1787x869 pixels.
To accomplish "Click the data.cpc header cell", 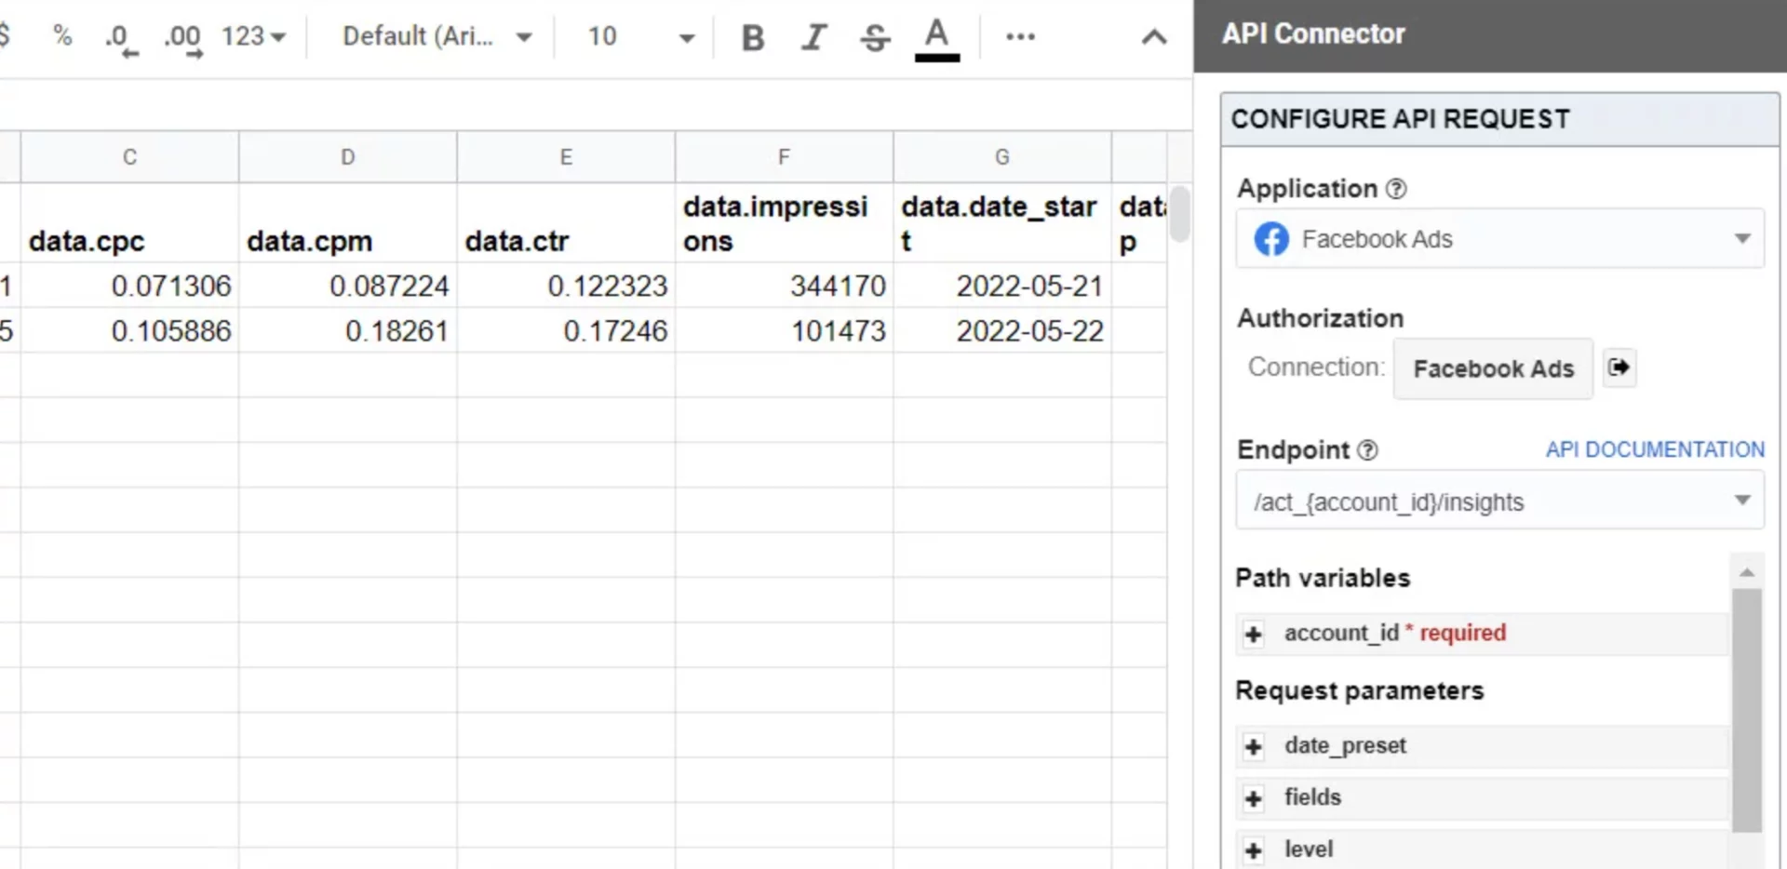I will tap(129, 223).
